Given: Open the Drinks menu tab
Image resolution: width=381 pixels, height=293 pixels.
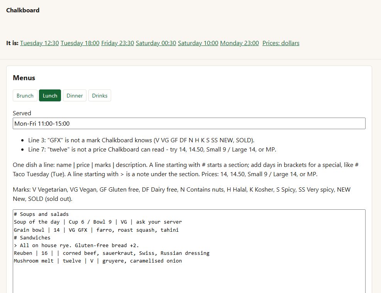Looking at the screenshot, I should tap(100, 95).
